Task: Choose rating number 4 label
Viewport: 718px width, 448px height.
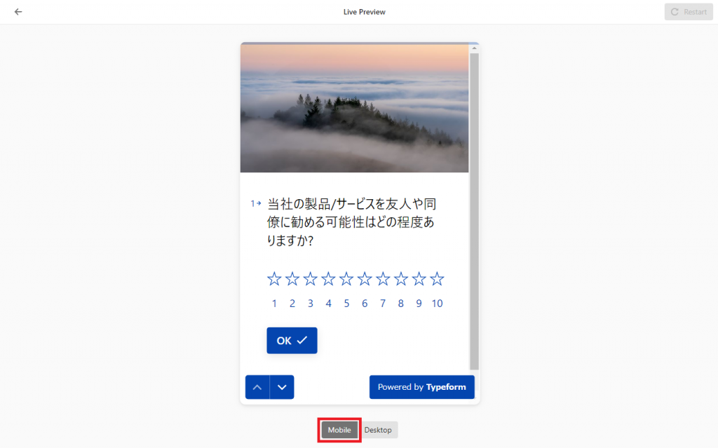Action: (328, 304)
